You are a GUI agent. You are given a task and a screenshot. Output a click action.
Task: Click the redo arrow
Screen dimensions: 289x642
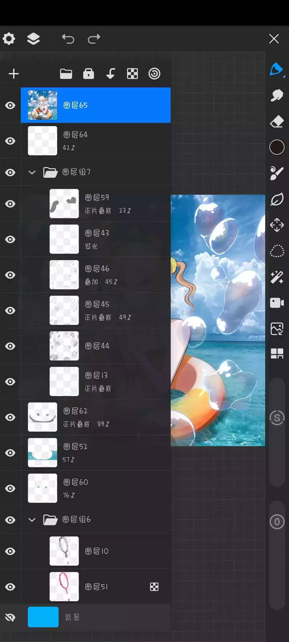(x=94, y=39)
